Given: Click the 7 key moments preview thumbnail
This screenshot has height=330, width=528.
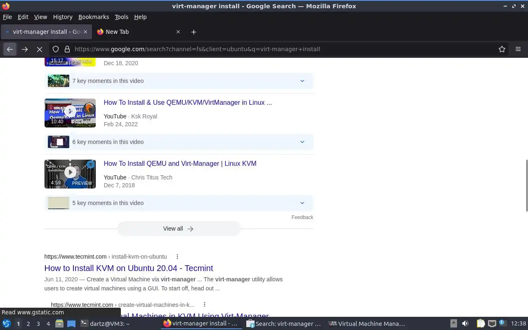Looking at the screenshot, I should point(59,81).
